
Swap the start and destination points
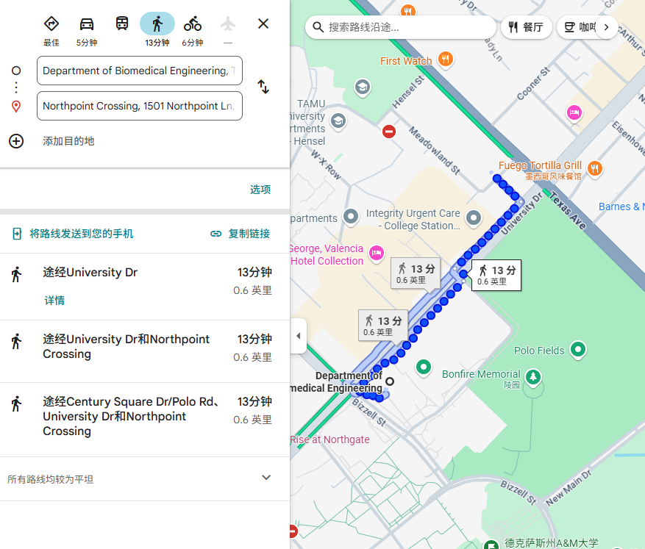coord(263,87)
